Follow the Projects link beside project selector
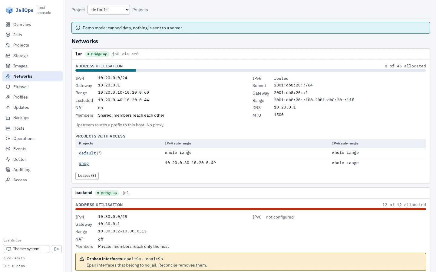436x272 pixels. tap(140, 10)
